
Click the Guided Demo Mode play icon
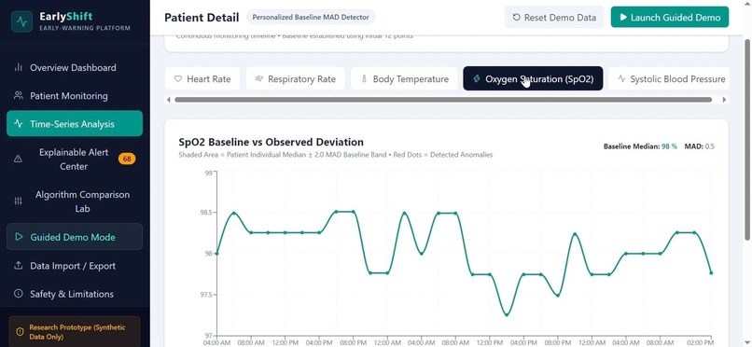click(19, 237)
